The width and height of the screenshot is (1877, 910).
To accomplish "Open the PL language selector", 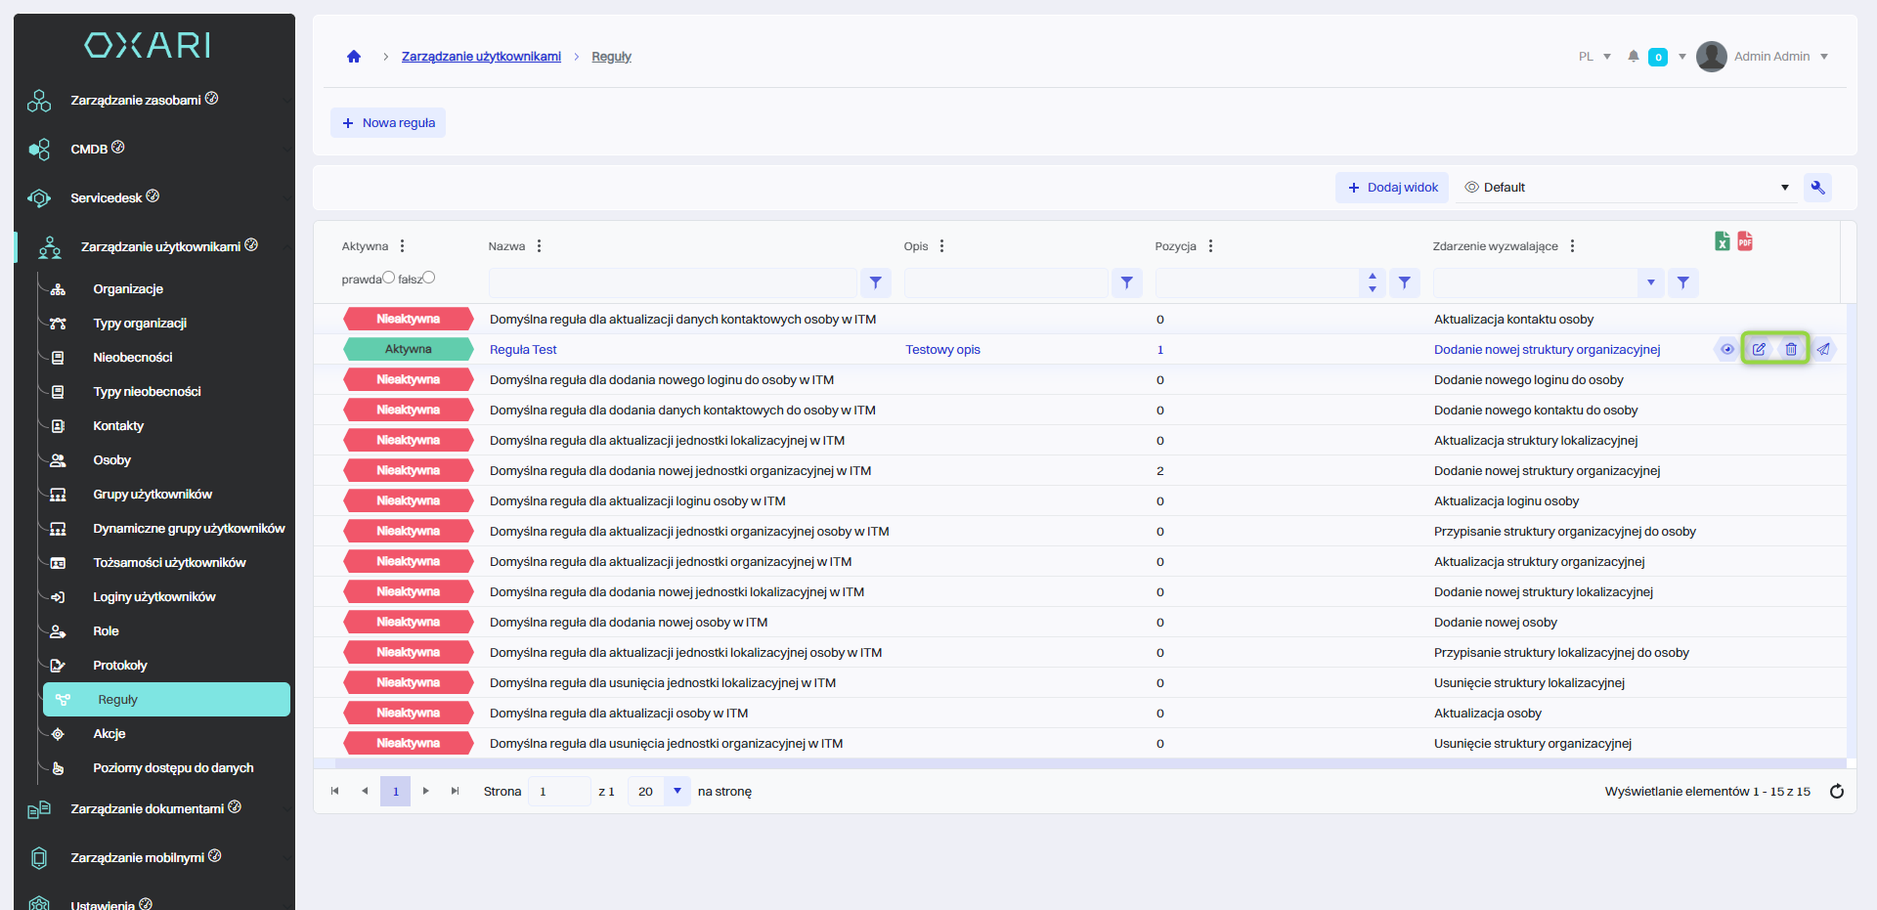I will (1594, 57).
